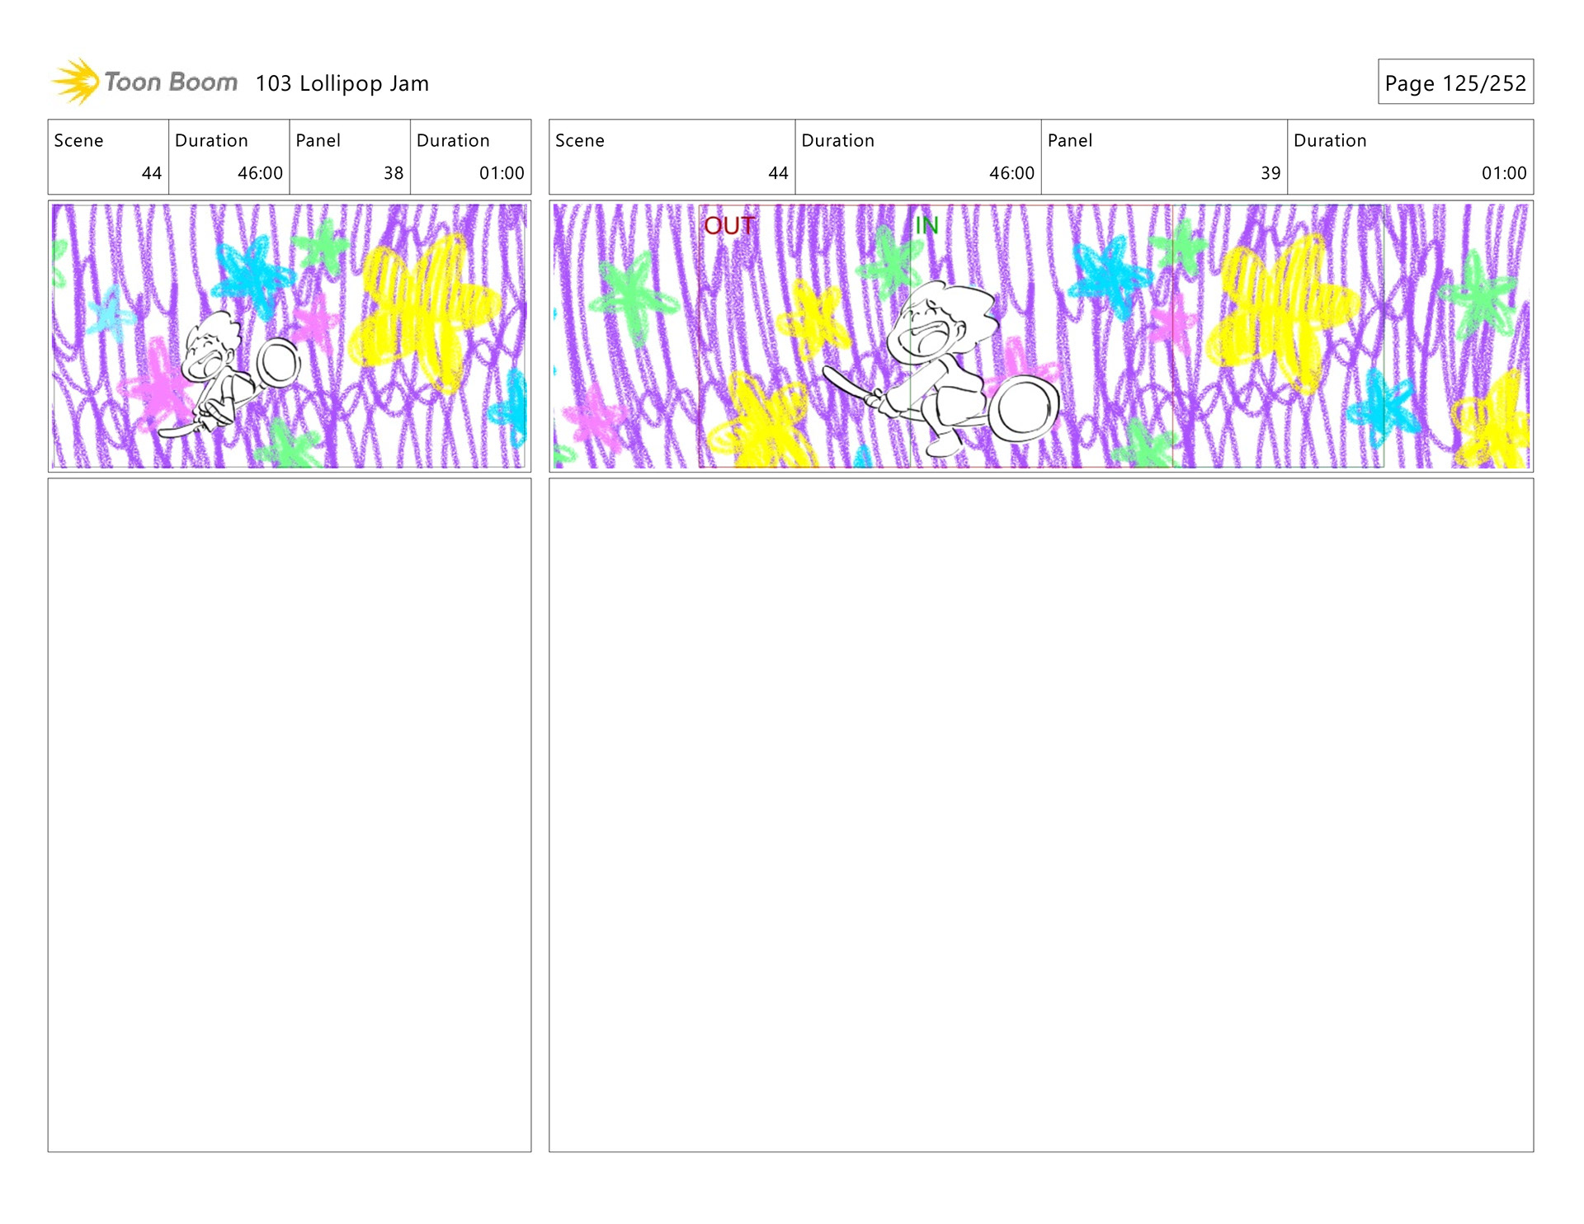This screenshot has width=1584, height=1224.
Task: Click the '103 Lollipop Jam' title text
Action: (342, 83)
